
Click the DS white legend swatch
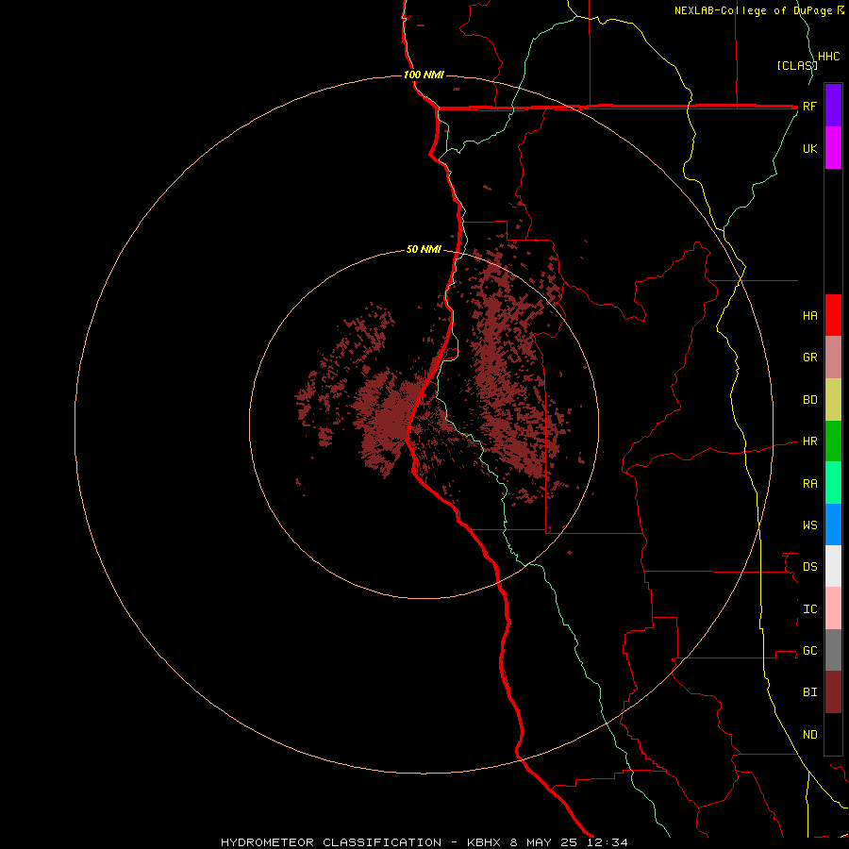[x=833, y=566]
